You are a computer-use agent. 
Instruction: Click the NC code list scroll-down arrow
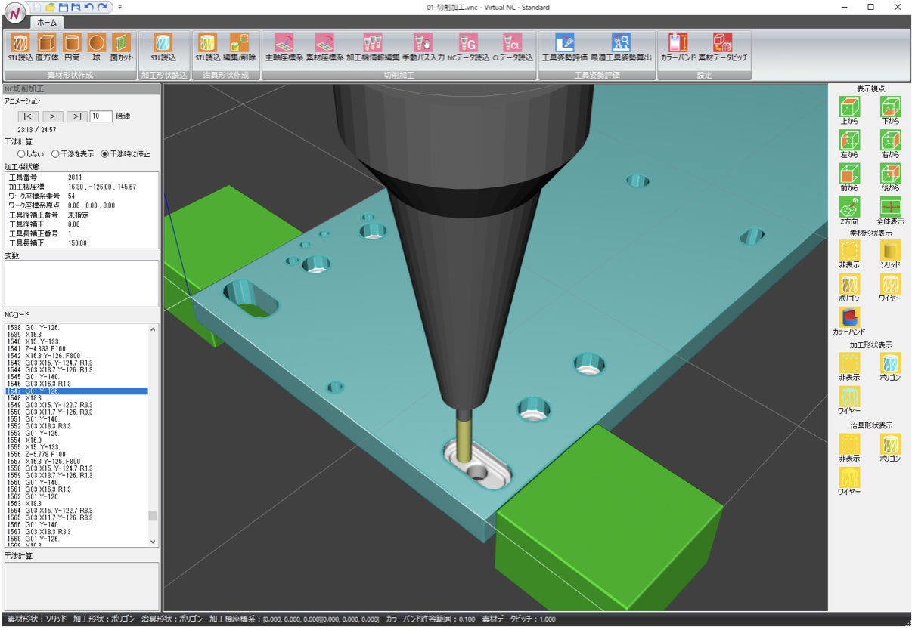tap(154, 542)
